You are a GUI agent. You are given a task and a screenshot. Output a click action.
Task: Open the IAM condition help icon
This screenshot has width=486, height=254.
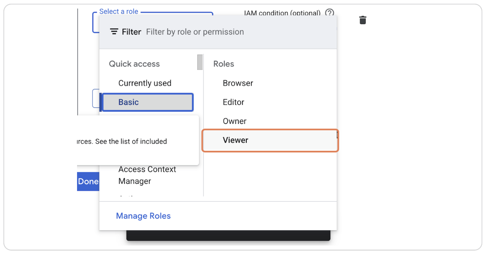[x=329, y=13]
